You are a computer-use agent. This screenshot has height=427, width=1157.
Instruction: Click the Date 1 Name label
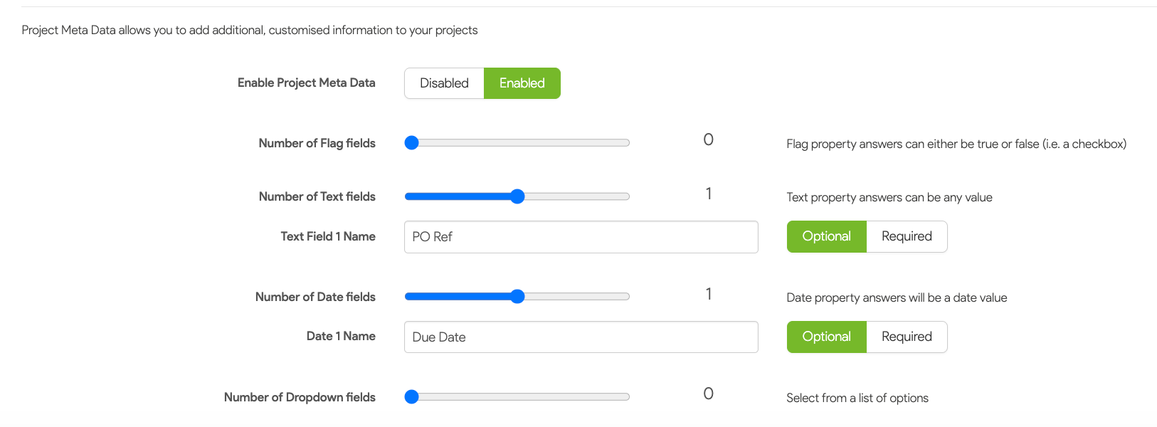coord(341,336)
